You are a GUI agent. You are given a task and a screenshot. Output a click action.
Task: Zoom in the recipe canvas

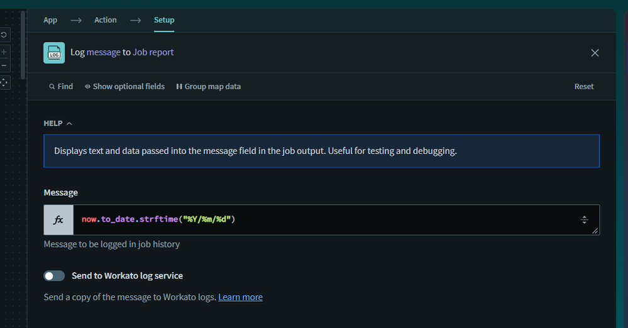click(4, 52)
